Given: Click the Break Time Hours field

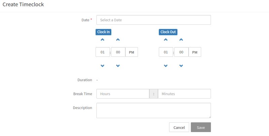Looking at the screenshot, I should pos(123,94).
